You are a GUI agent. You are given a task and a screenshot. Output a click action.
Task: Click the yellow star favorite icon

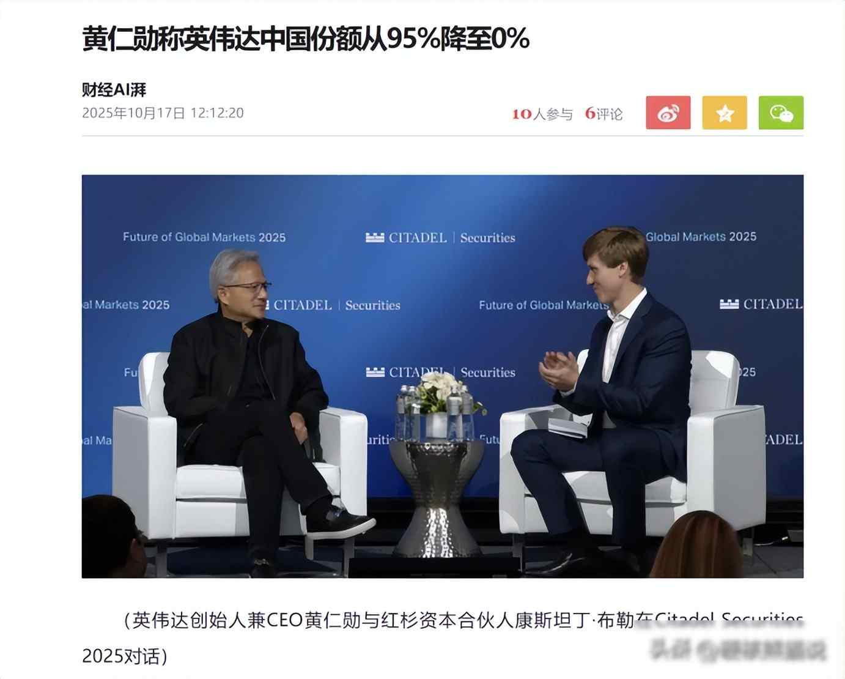[725, 113]
